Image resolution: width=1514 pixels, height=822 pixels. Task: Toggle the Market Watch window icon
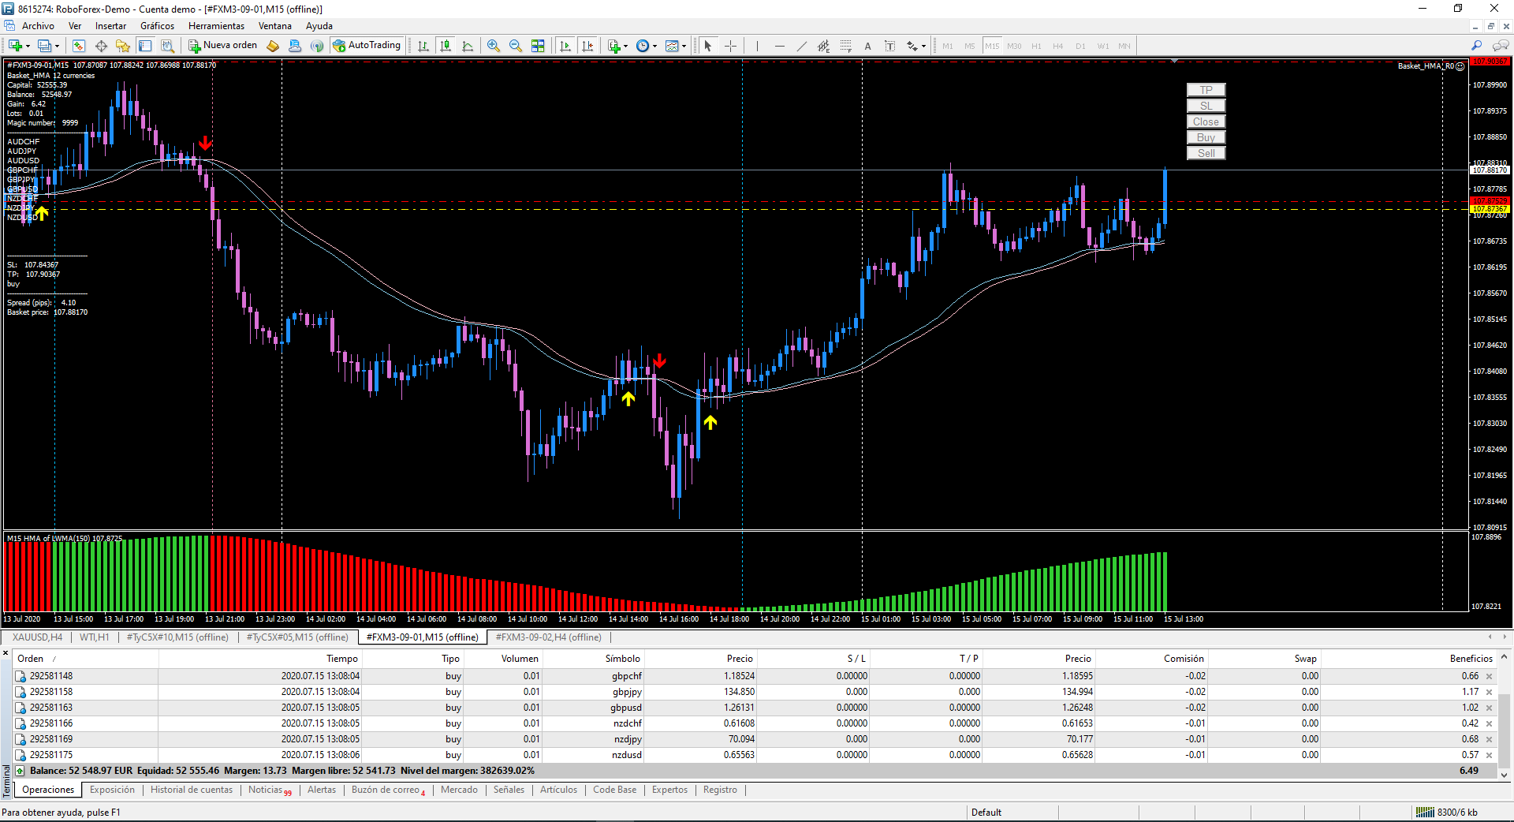pos(78,46)
